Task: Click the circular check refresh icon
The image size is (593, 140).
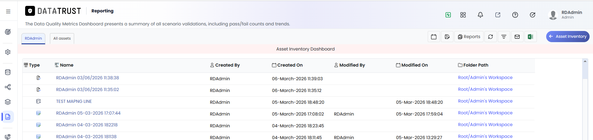Action: click(533, 15)
